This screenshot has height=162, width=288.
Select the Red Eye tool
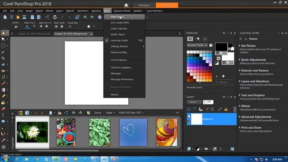[x=3, y=71]
